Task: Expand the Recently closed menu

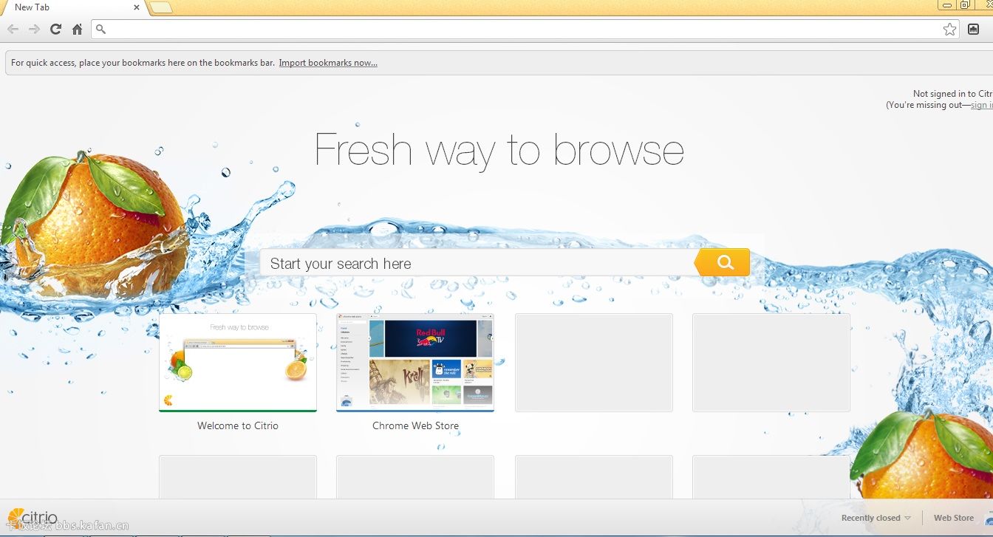Action: (876, 518)
